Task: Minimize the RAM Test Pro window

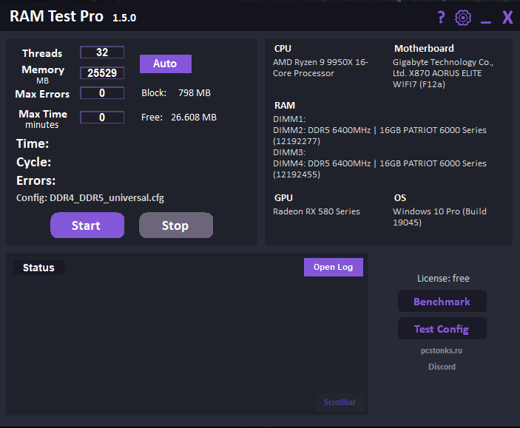Action: 486,22
